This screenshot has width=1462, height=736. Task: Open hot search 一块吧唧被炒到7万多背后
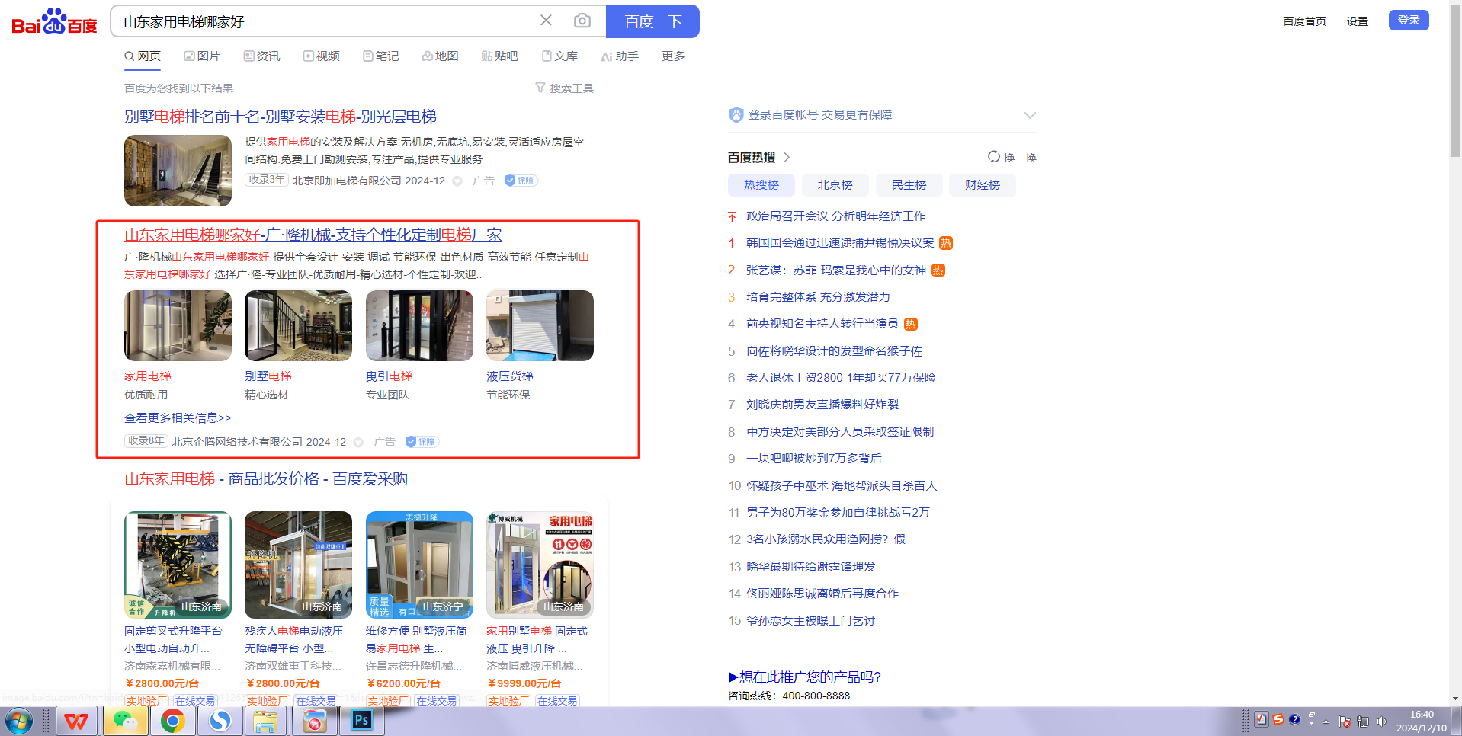point(814,459)
